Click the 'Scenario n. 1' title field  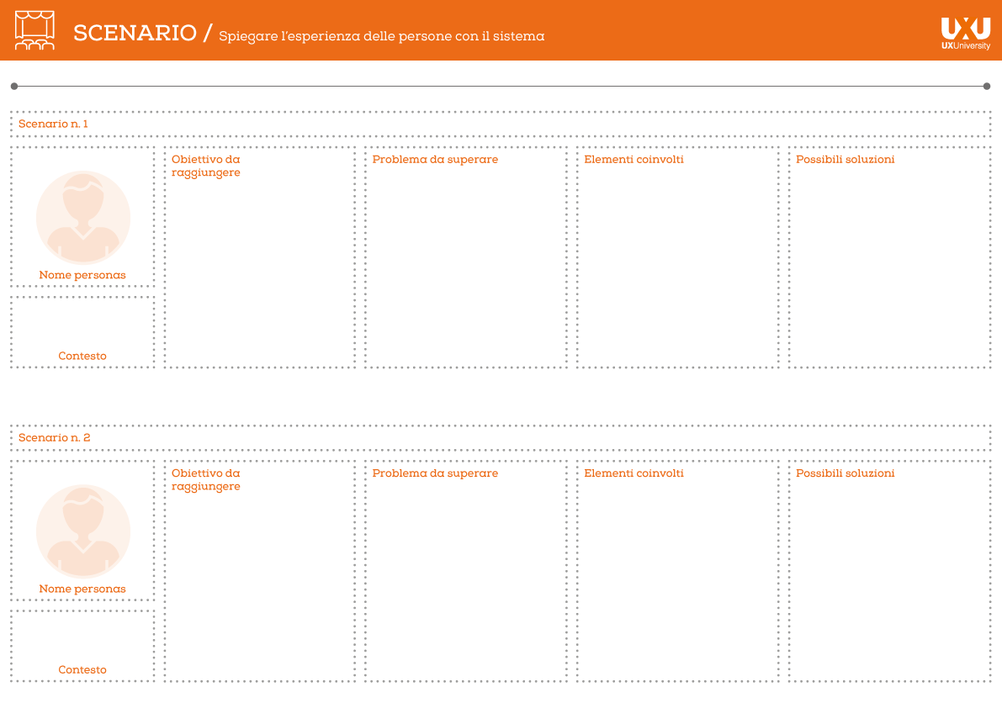click(500, 124)
